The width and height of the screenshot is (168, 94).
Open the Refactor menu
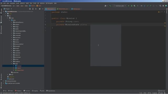click(22, 3)
